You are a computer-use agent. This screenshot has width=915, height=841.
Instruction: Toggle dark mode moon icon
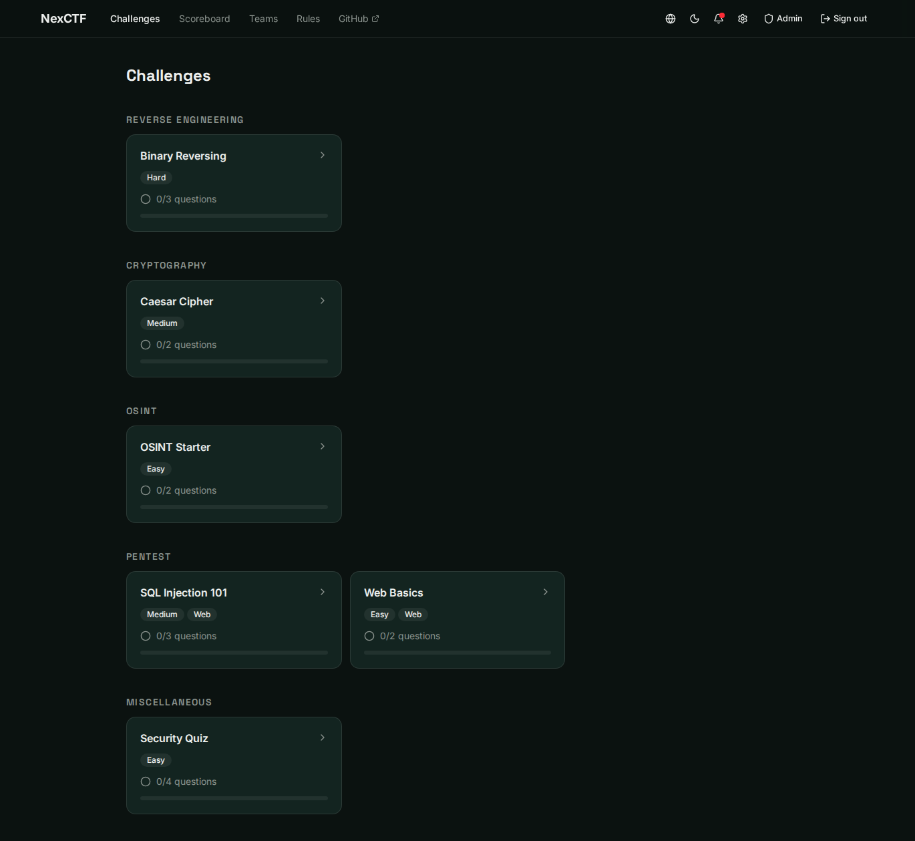(x=695, y=19)
